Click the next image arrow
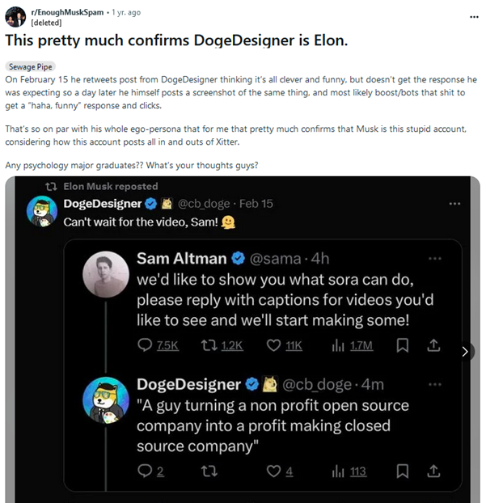Screen dimensions: 486x503 [464, 352]
